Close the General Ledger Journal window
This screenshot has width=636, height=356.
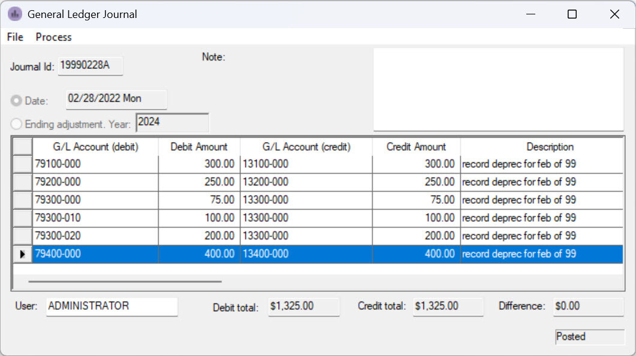(x=614, y=14)
